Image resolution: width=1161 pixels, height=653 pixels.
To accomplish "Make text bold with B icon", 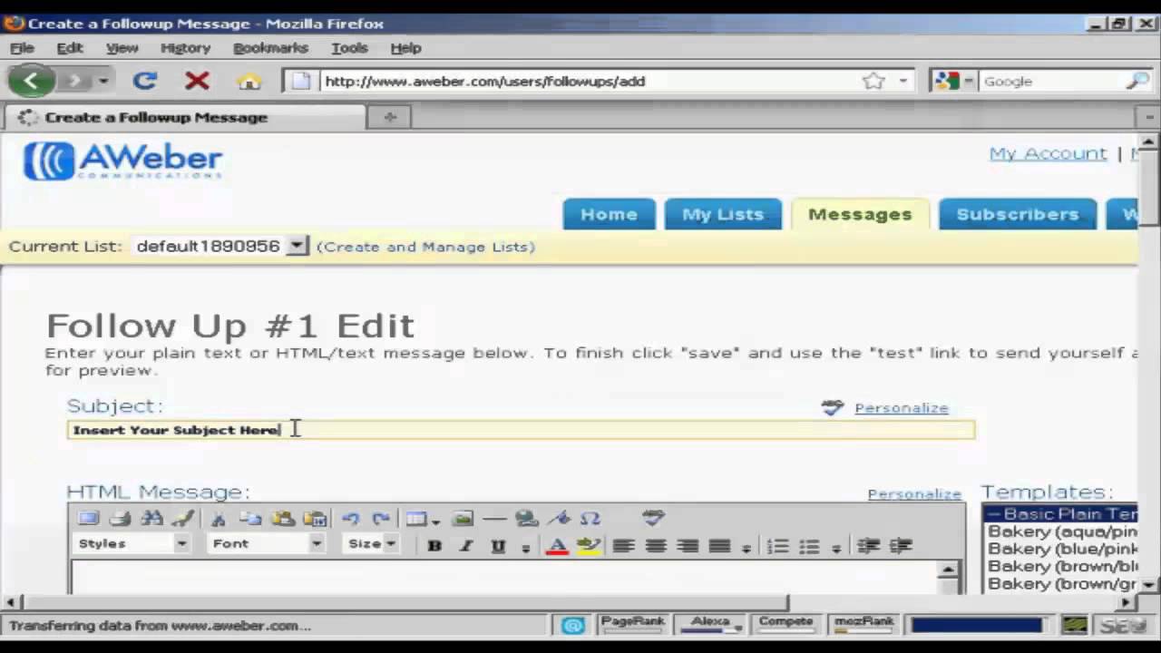I will tap(434, 545).
